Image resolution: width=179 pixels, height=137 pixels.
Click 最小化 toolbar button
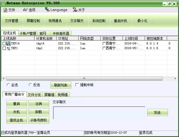[x=142, y=21]
